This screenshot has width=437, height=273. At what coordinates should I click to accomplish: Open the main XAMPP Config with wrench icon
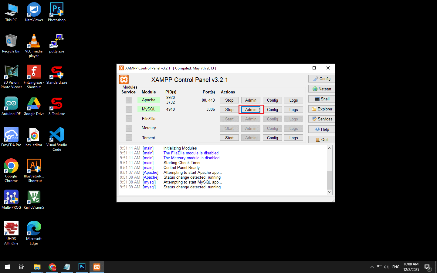322,79
